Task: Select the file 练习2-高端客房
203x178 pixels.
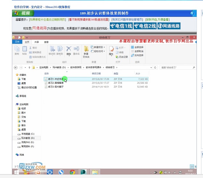Action: [96, 83]
